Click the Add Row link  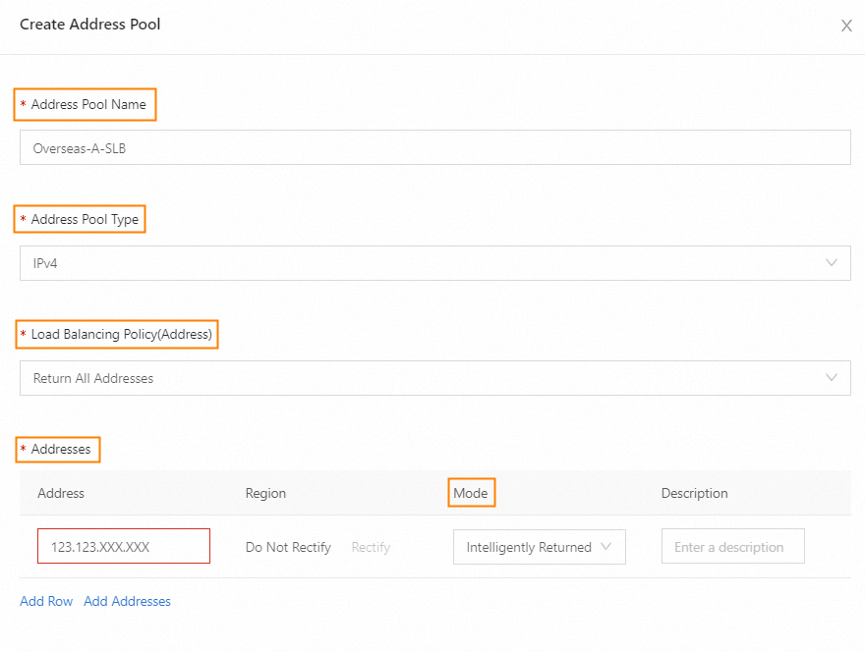click(46, 601)
